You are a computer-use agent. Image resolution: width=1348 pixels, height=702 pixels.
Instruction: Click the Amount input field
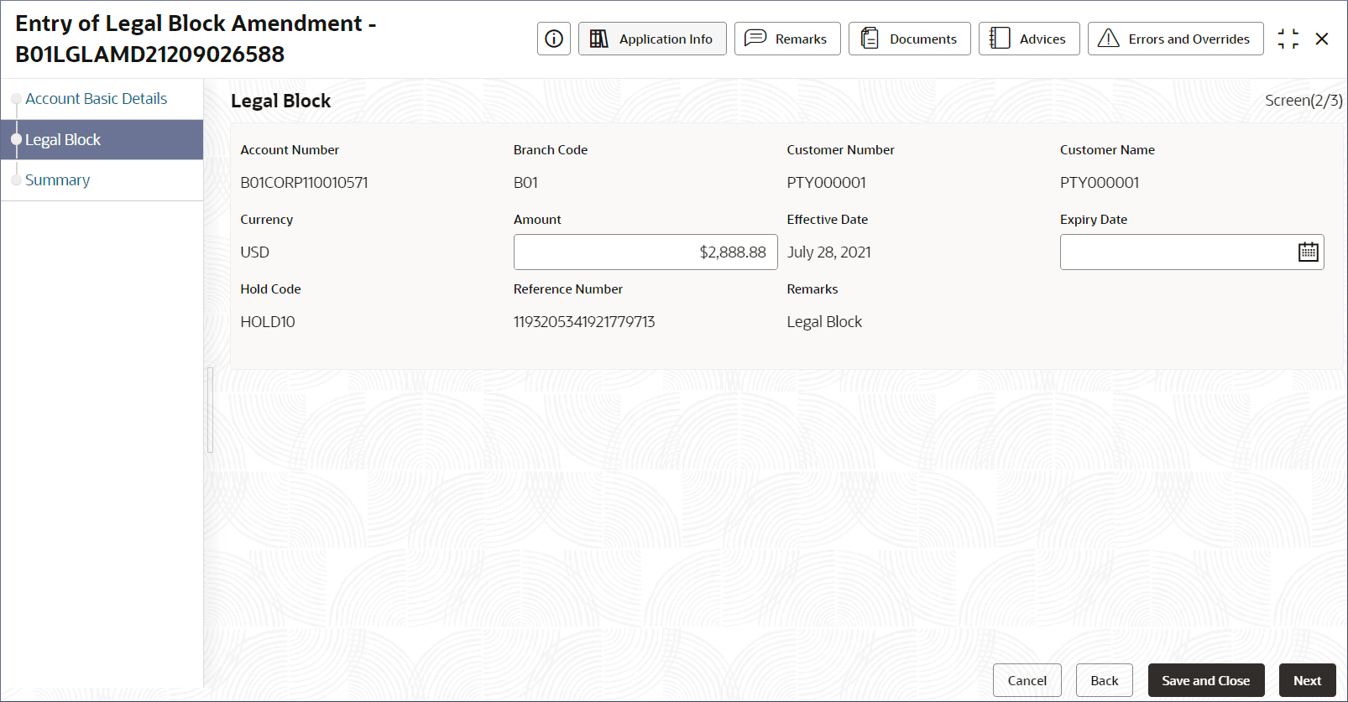[x=645, y=252]
